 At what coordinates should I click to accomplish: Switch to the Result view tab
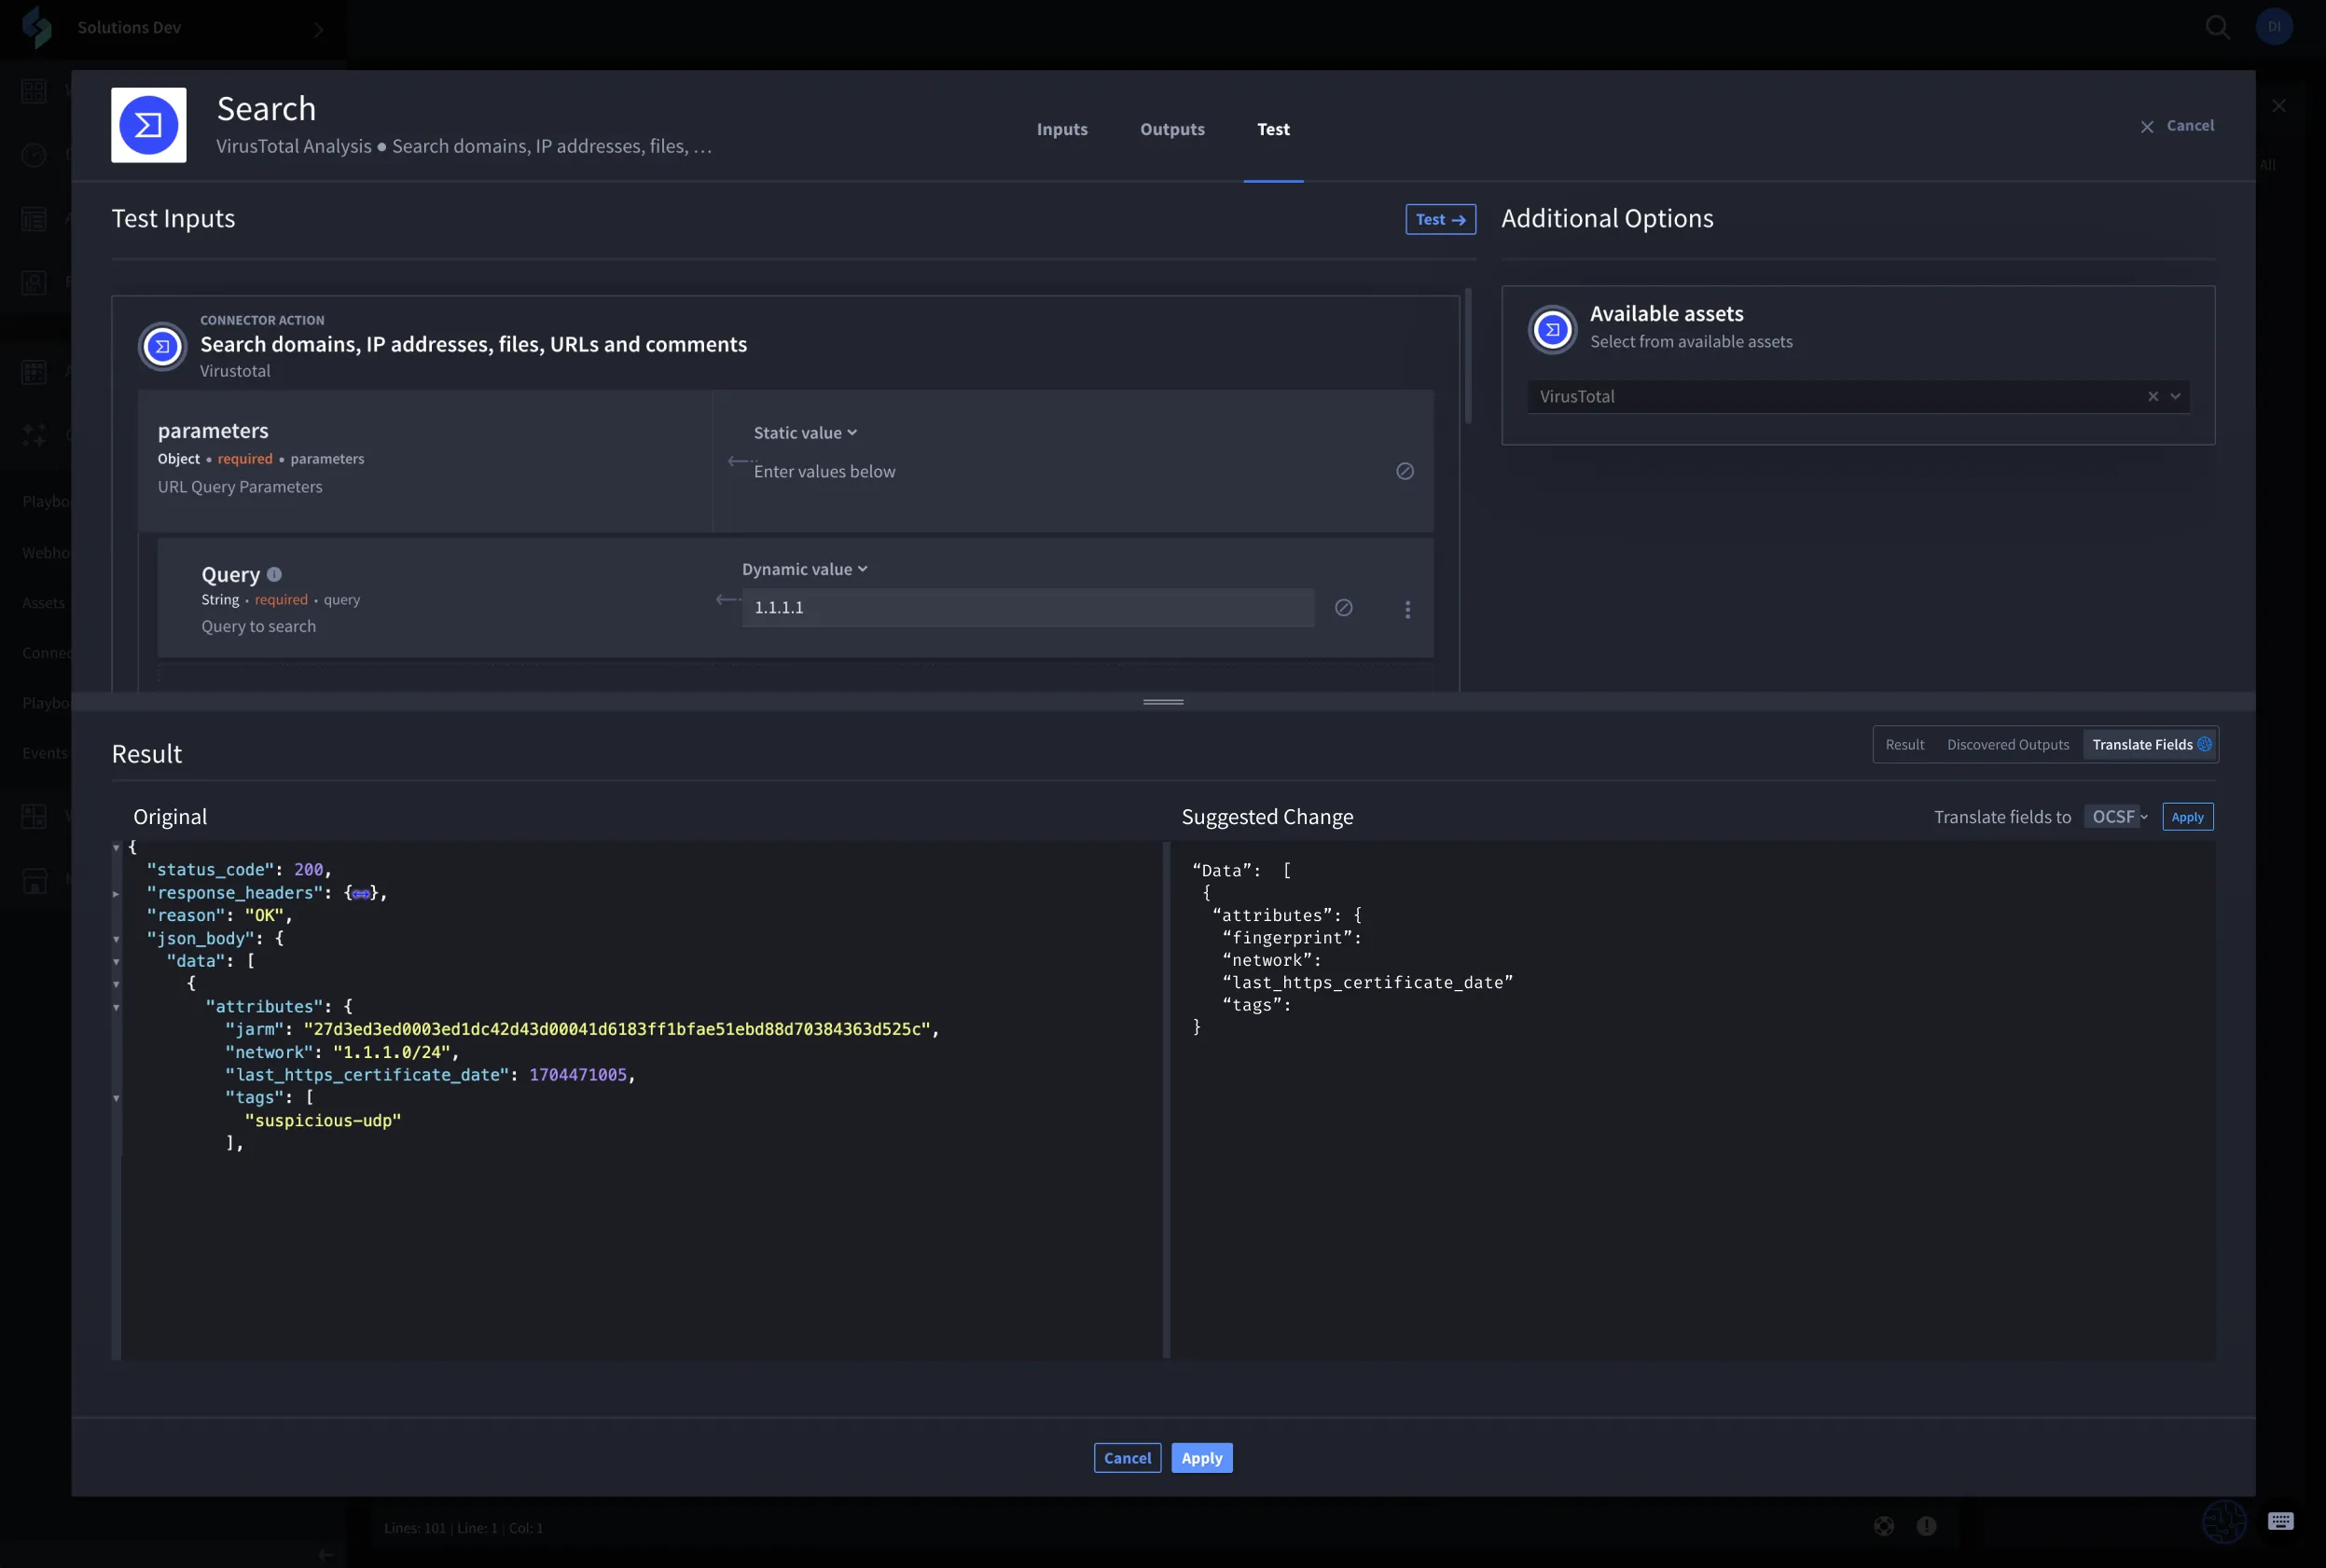click(1904, 745)
